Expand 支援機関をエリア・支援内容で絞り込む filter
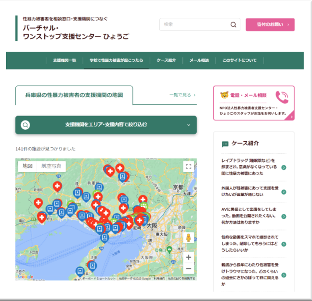312x301 pixels. [106, 125]
